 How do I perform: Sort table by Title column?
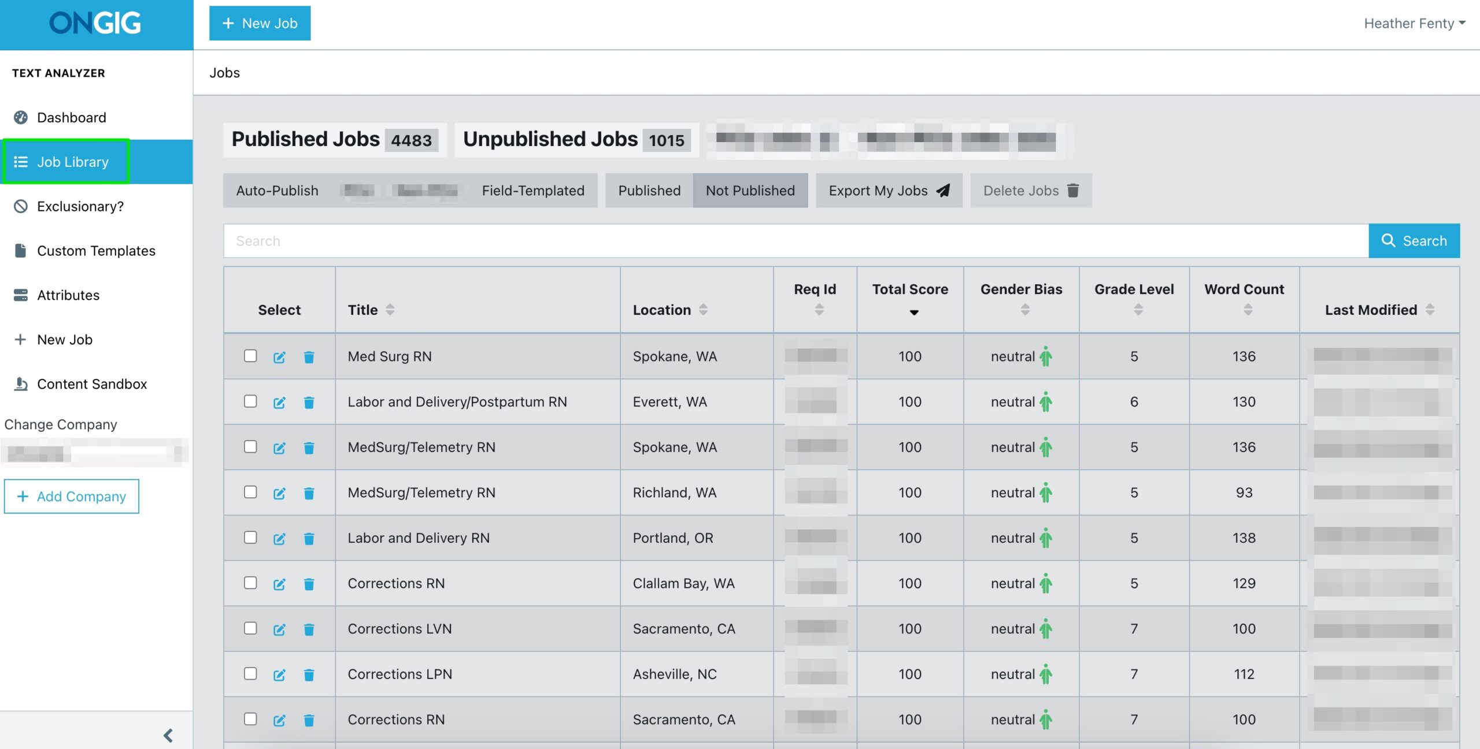390,310
